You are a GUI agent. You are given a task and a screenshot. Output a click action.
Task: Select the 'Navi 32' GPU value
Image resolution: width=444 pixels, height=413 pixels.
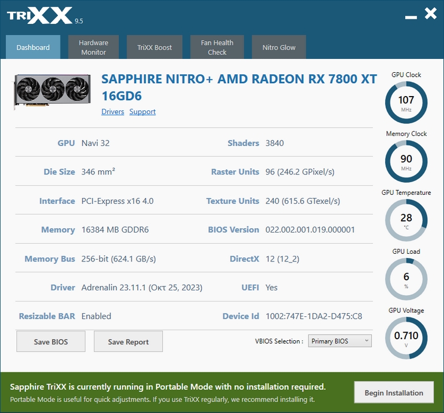click(x=95, y=143)
